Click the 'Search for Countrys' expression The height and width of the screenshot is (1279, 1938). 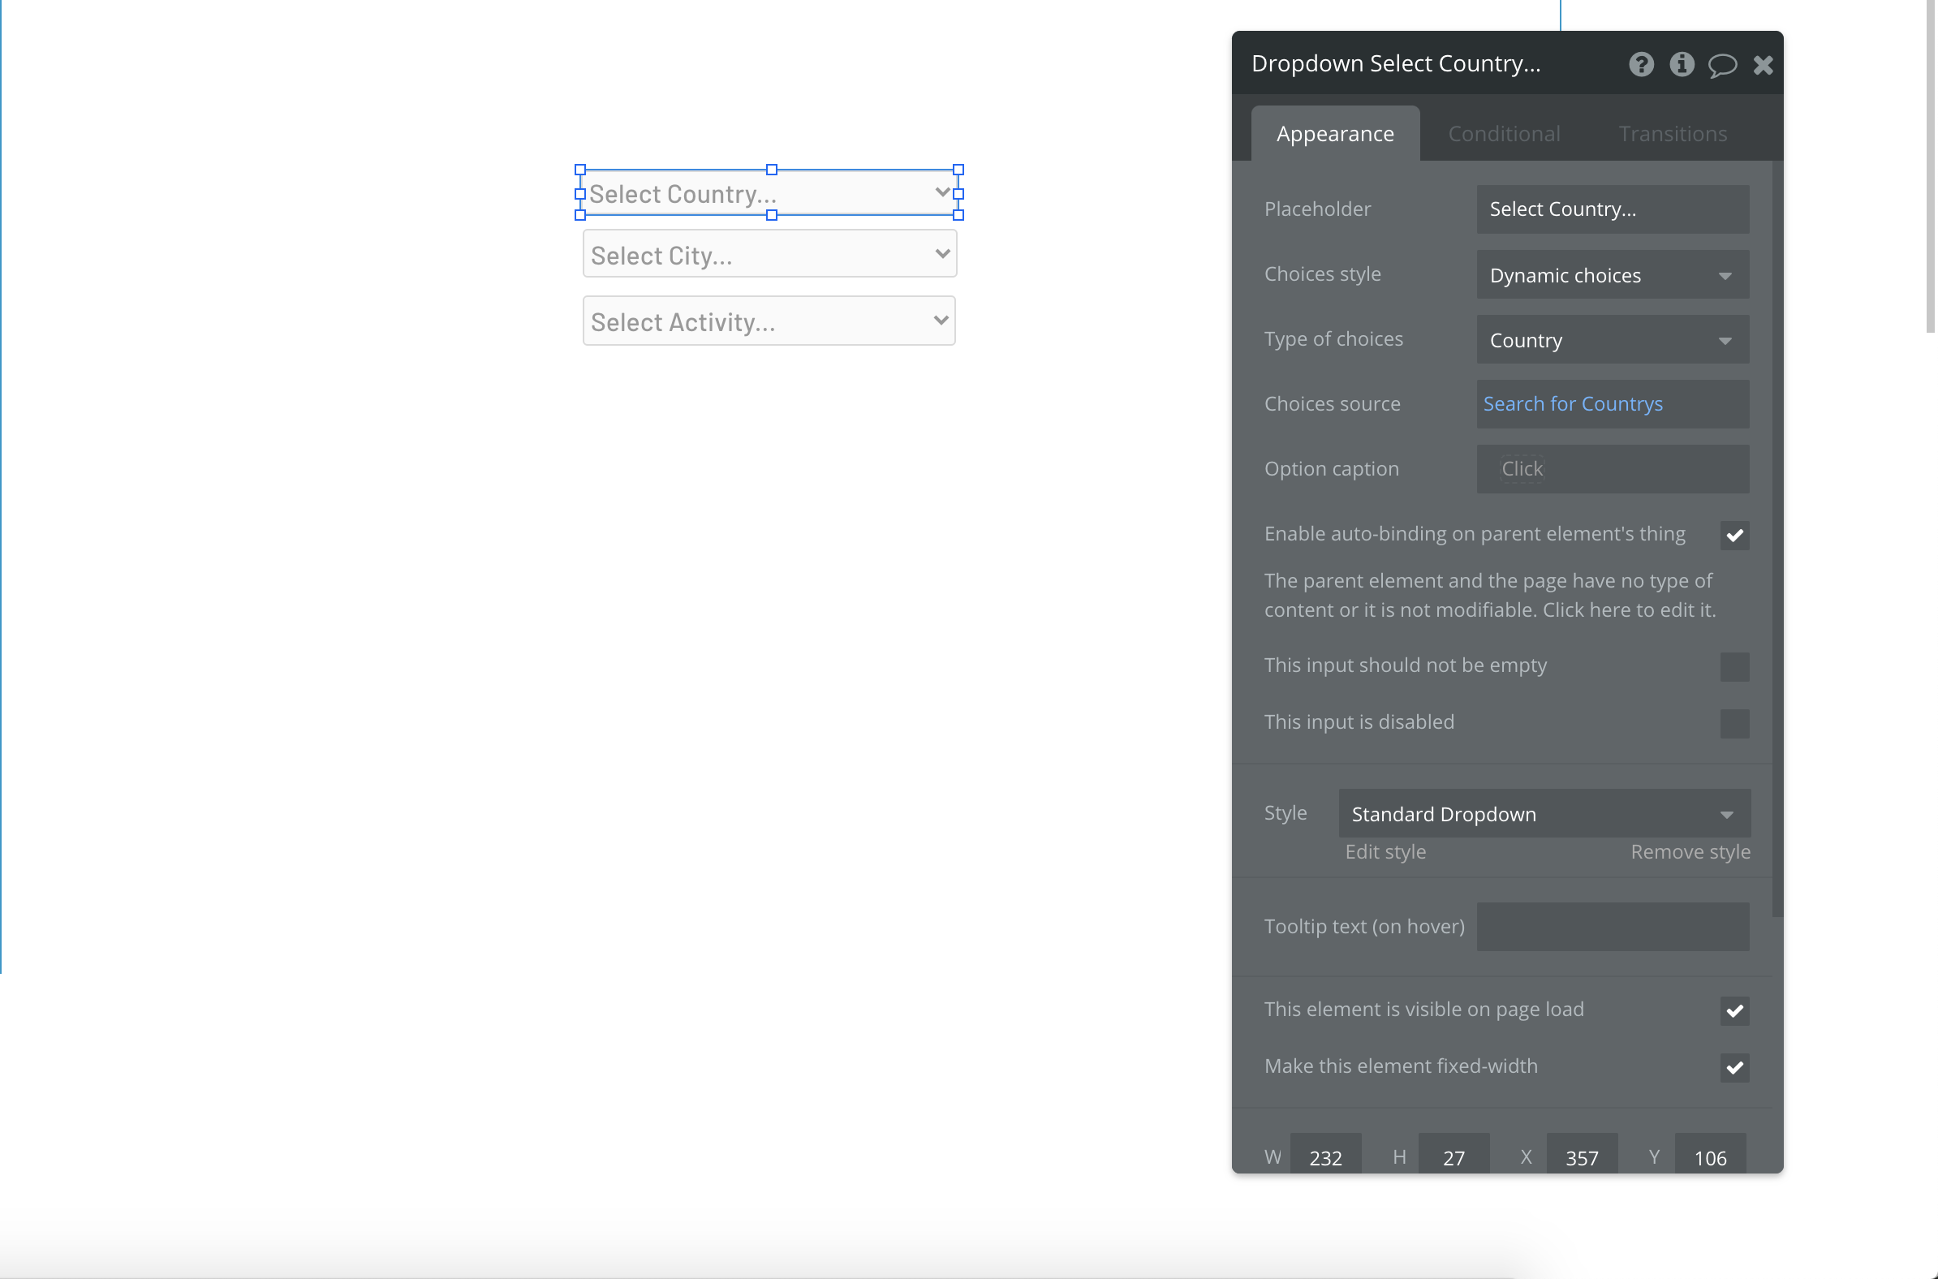tap(1572, 404)
